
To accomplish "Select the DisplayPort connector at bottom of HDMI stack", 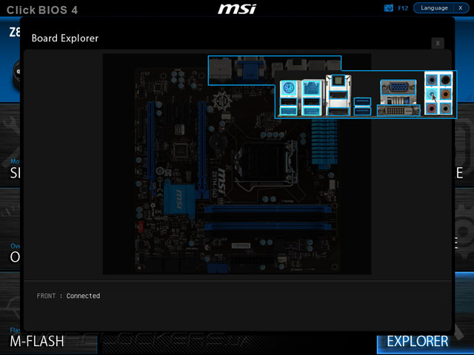I will [x=338, y=112].
